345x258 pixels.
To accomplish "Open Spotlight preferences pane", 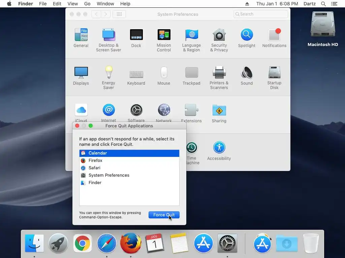I will [247, 38].
